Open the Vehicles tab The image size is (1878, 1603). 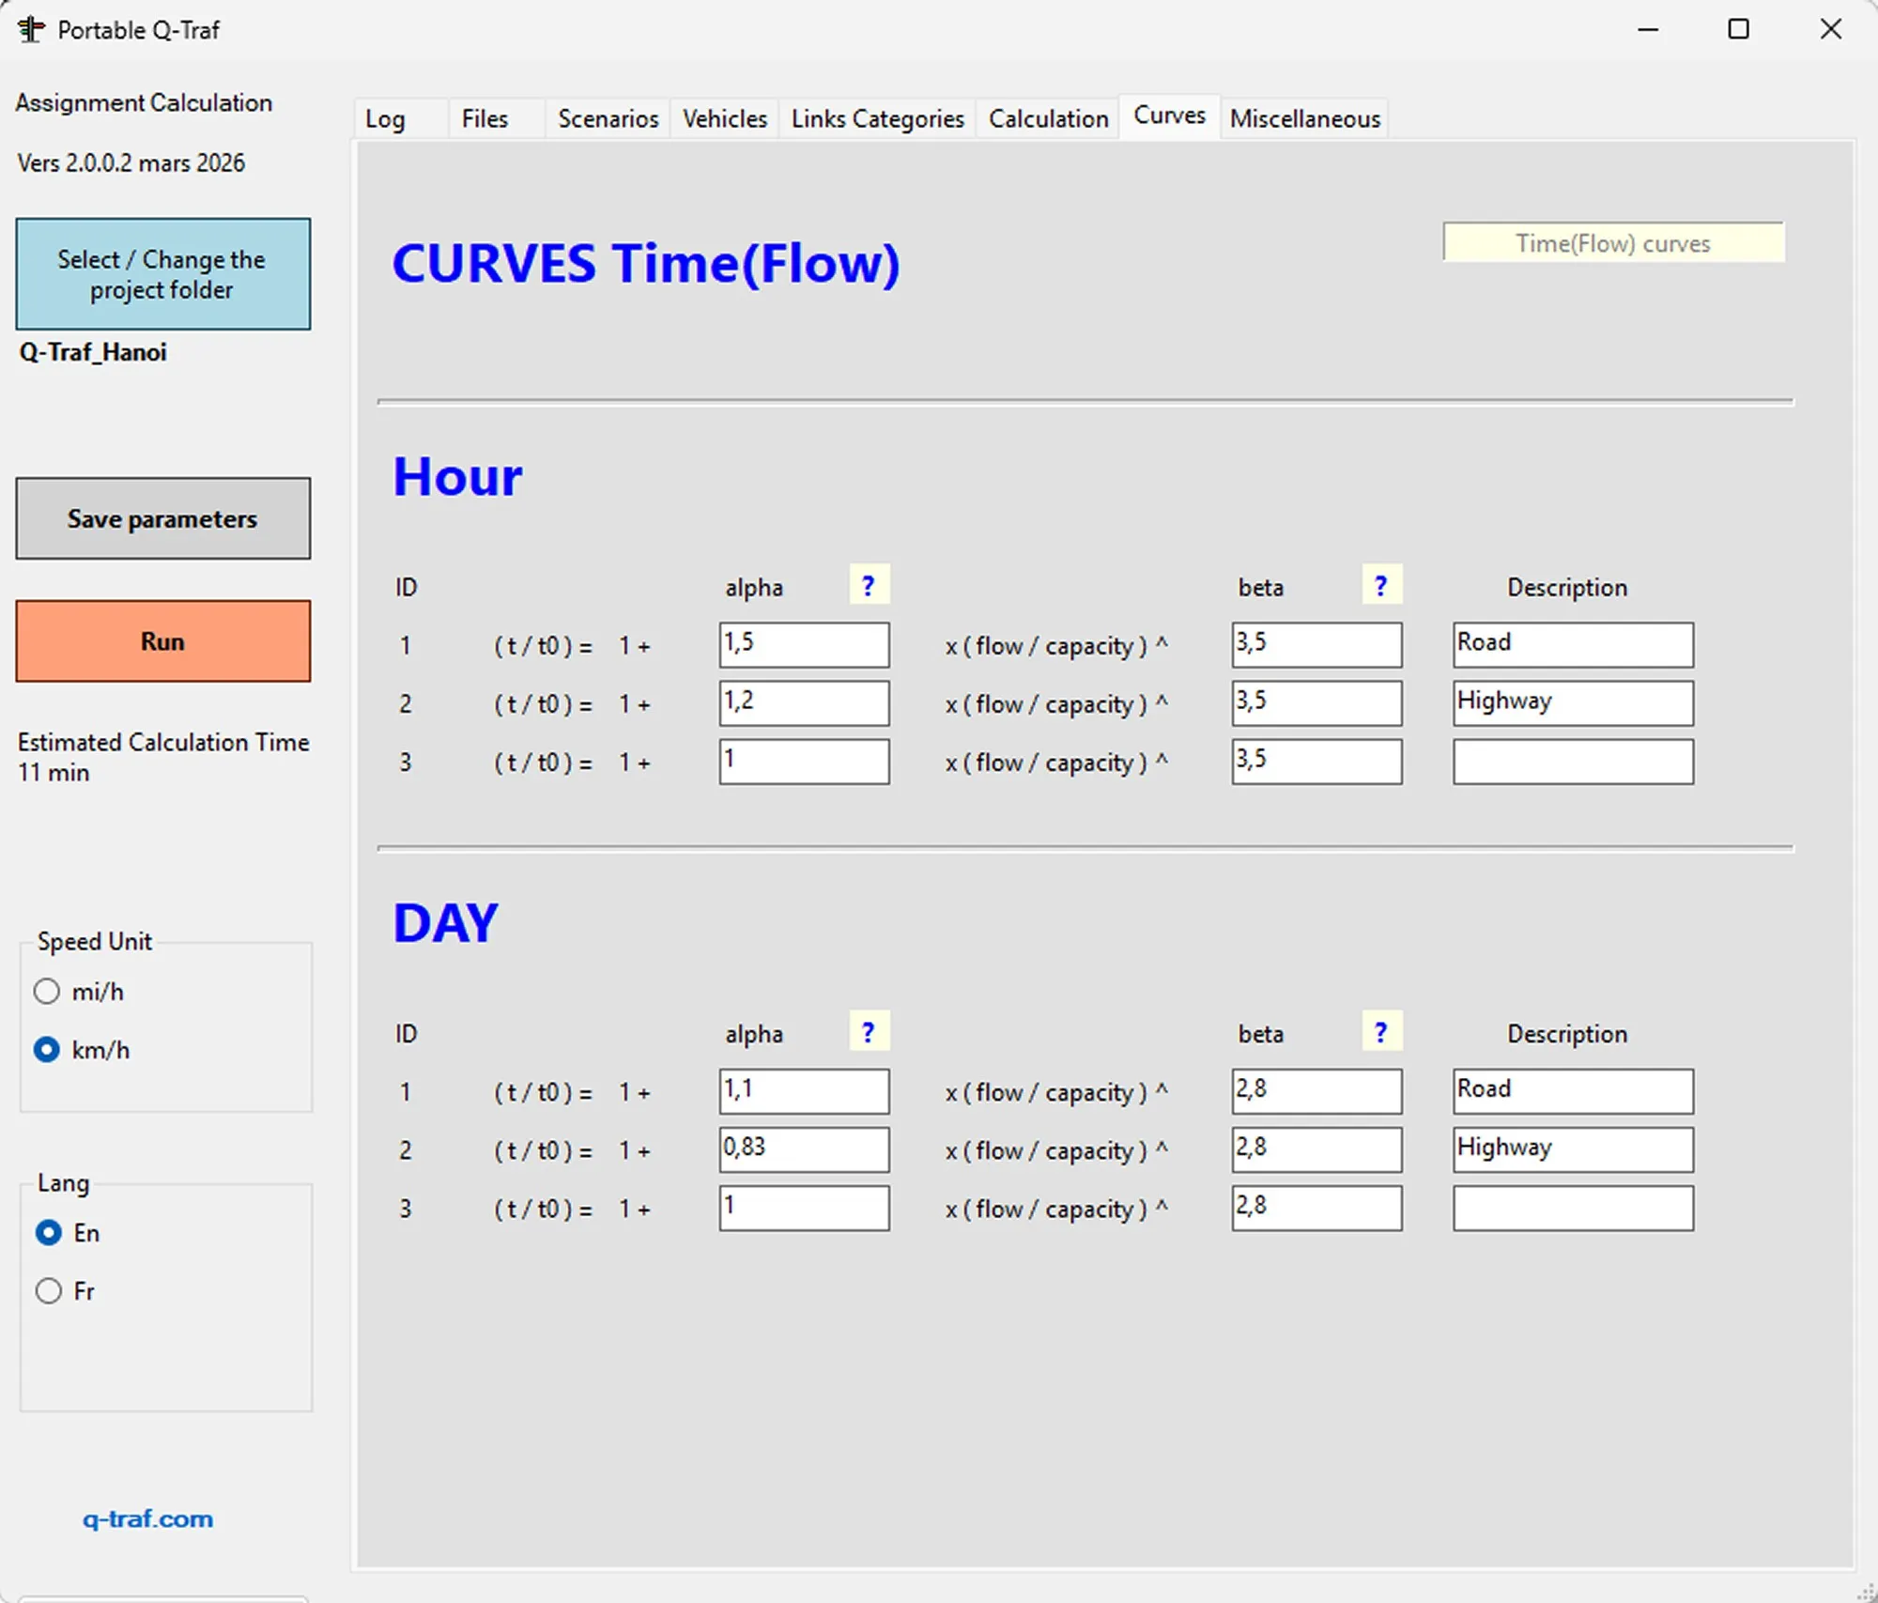coord(724,118)
